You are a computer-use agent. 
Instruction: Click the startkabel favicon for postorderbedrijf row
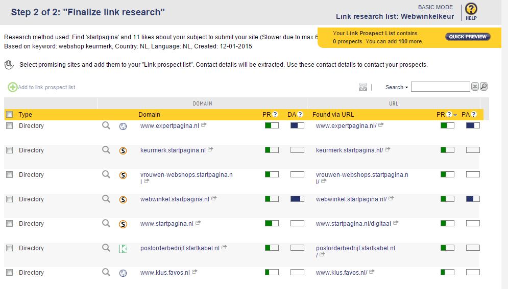click(123, 248)
